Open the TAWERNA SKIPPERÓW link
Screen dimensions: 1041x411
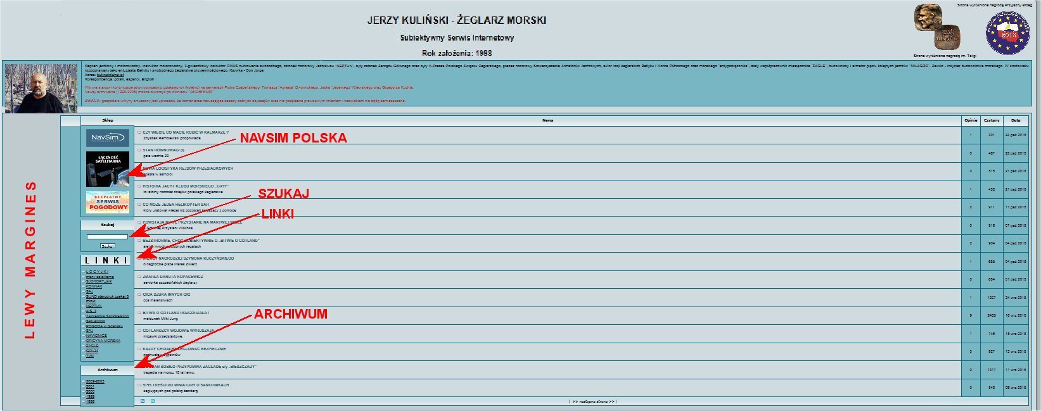[x=107, y=316]
